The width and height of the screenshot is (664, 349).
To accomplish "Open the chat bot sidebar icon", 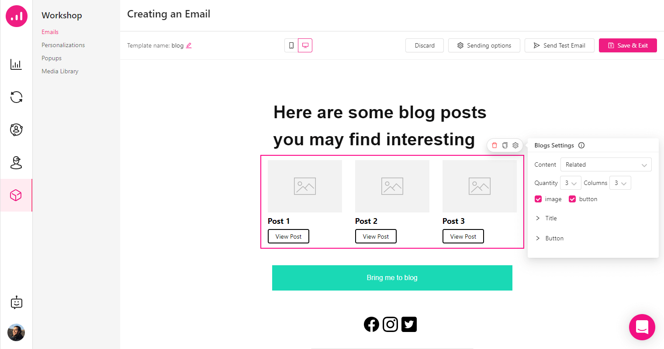I will coord(16,302).
